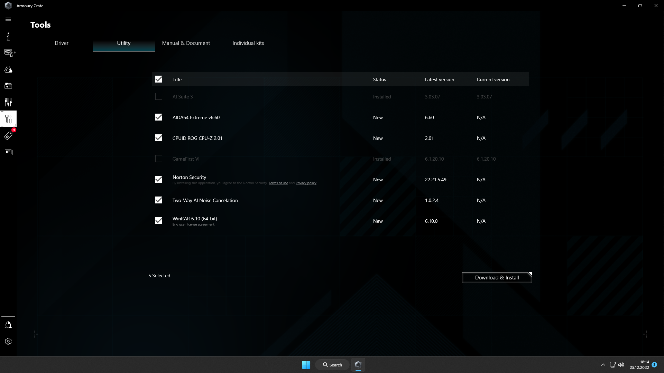Open Aura Sync from the sidebar
This screenshot has height=373, width=664.
point(8,69)
